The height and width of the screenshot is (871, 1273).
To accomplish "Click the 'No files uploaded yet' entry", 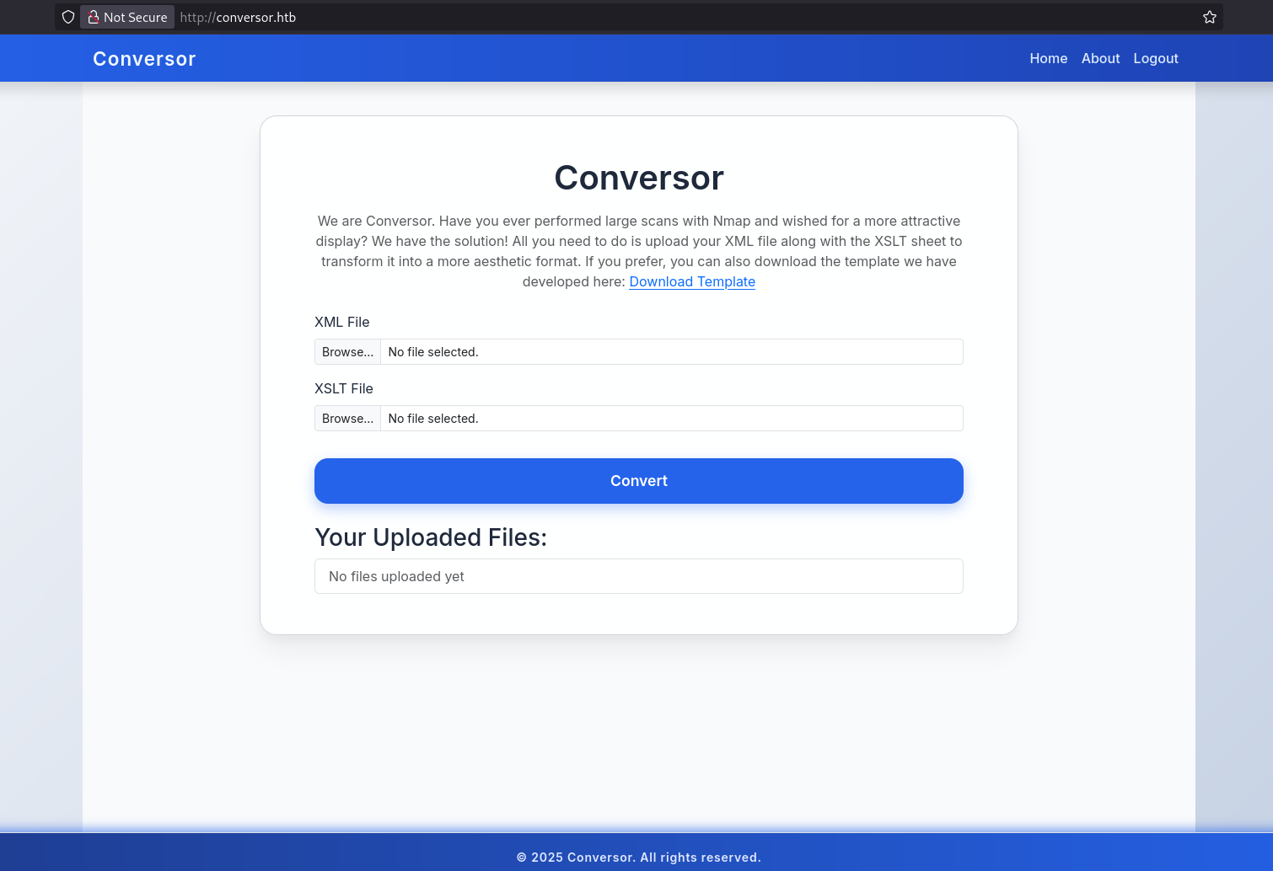I will click(x=639, y=576).
